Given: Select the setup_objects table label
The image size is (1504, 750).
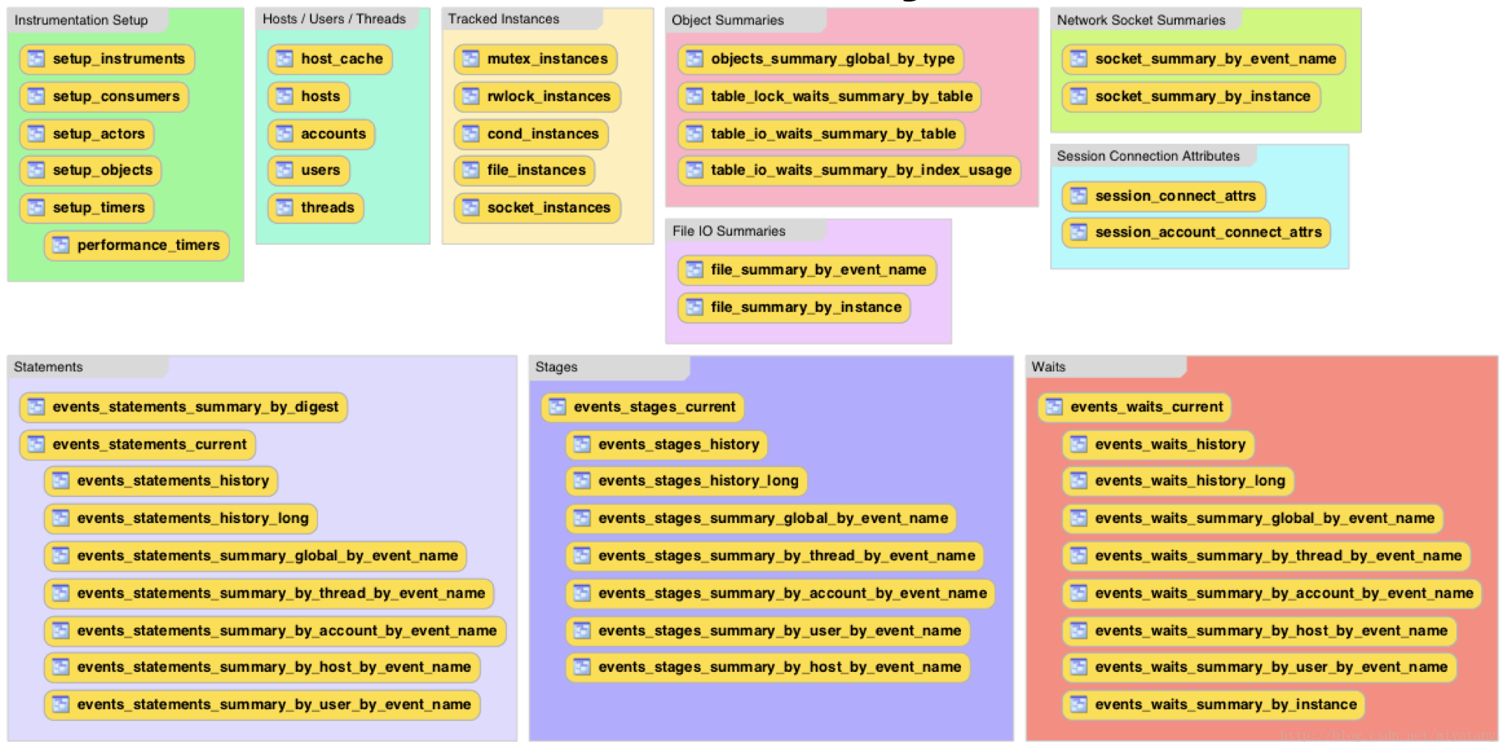Looking at the screenshot, I should click(103, 170).
